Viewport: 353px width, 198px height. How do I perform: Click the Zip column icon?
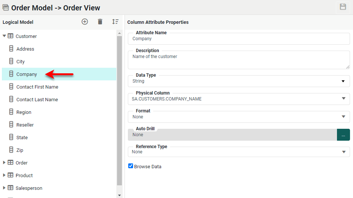click(x=11, y=150)
